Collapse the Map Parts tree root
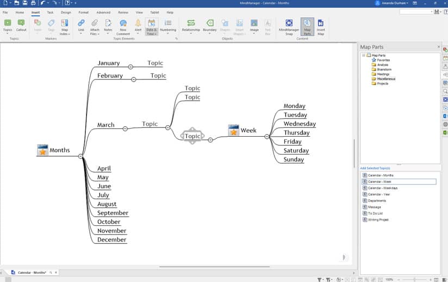448x282 pixels. coord(364,55)
